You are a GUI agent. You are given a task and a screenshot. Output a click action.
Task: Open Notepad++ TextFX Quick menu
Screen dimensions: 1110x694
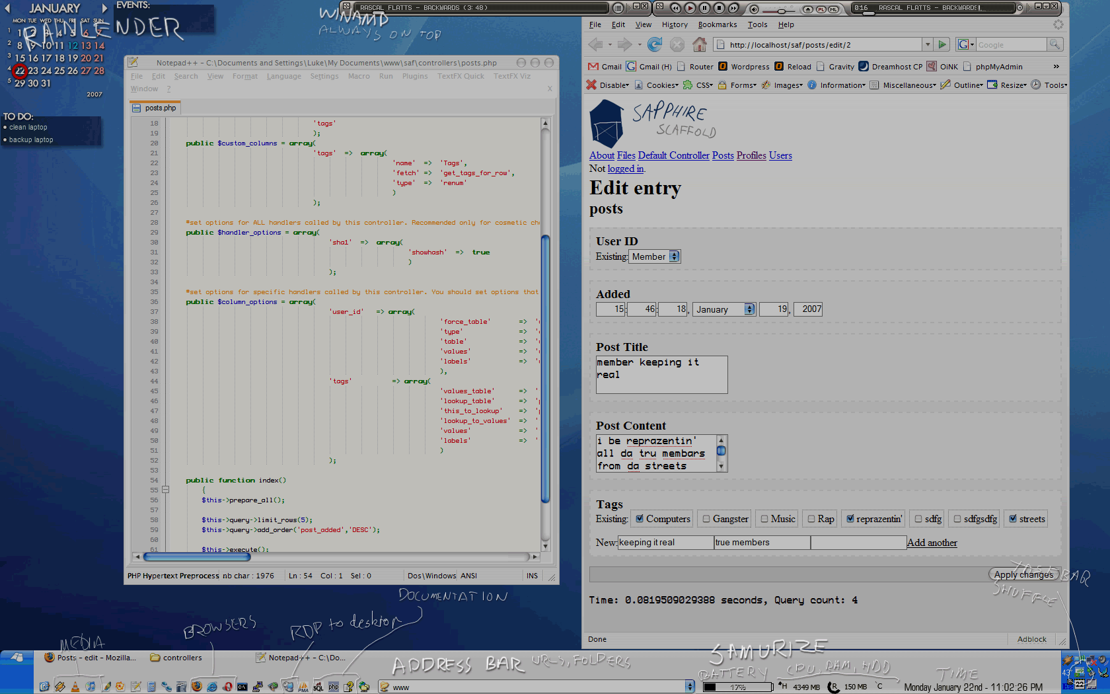click(x=461, y=76)
